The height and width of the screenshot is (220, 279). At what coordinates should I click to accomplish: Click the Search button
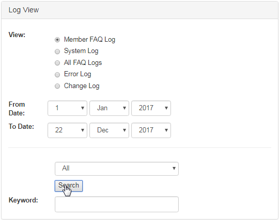pyautogui.click(x=69, y=186)
